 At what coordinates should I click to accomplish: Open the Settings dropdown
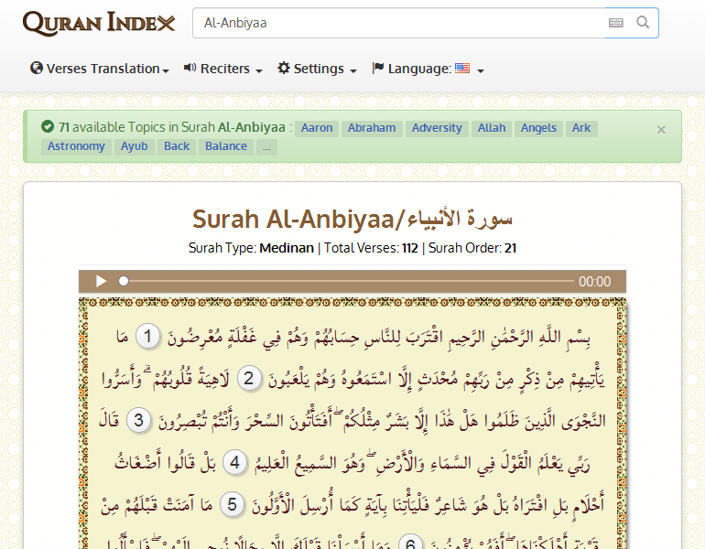(317, 69)
